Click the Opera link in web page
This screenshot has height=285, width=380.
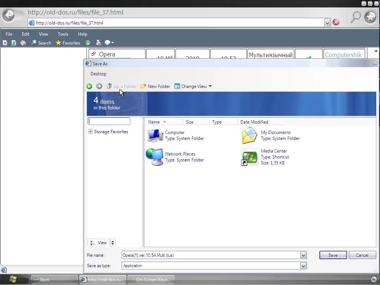pyautogui.click(x=107, y=54)
